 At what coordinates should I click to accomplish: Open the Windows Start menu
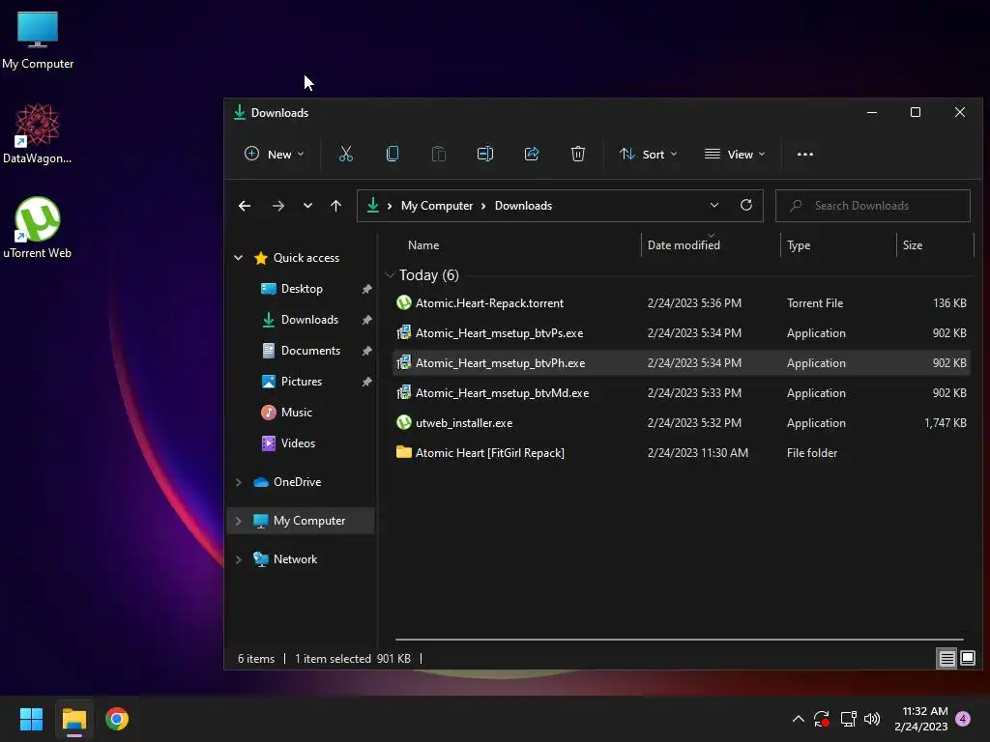pyautogui.click(x=31, y=719)
